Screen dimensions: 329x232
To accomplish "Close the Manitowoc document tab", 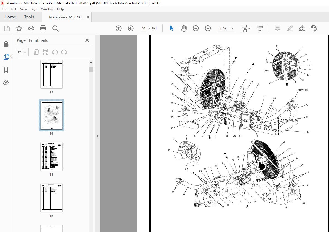I will coord(88,17).
